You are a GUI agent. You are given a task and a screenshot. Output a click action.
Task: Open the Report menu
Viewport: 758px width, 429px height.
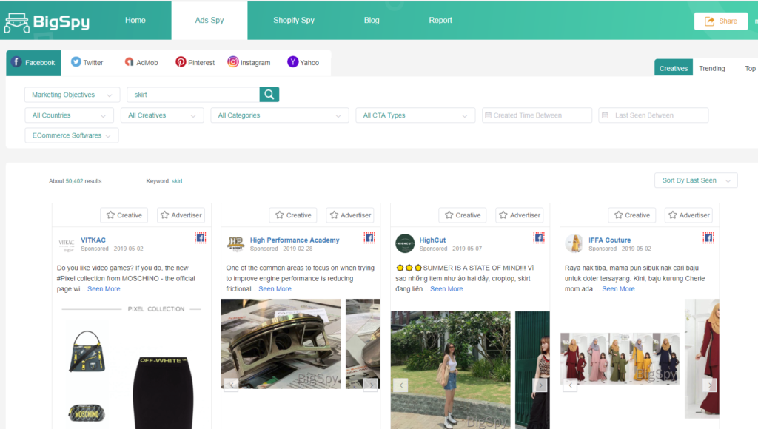pos(440,20)
